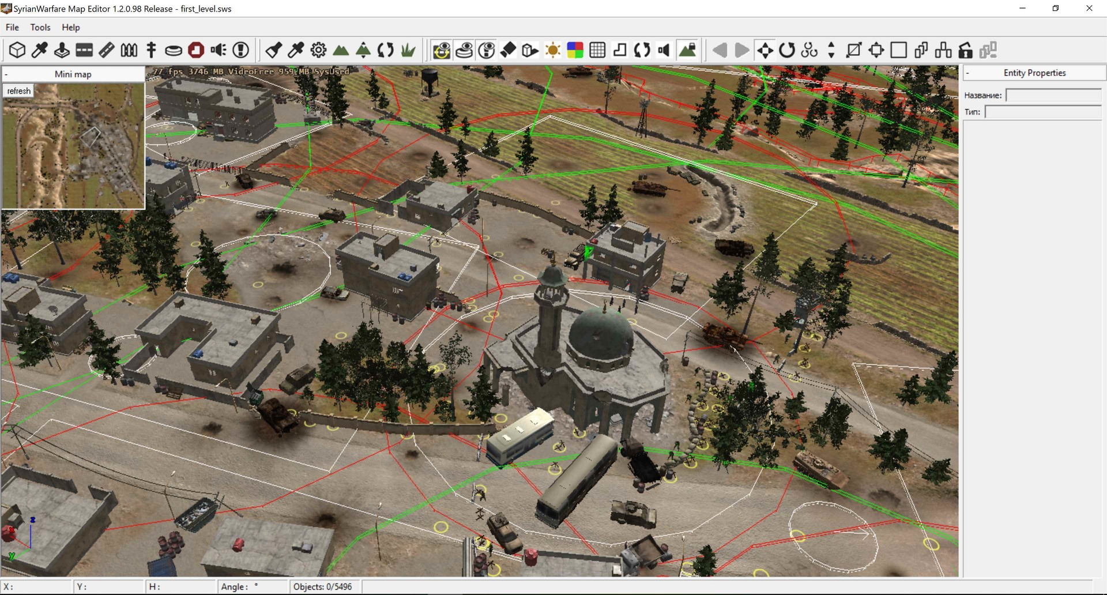Toggle the speaker sound icon
The image size is (1107, 595).
pos(664,51)
